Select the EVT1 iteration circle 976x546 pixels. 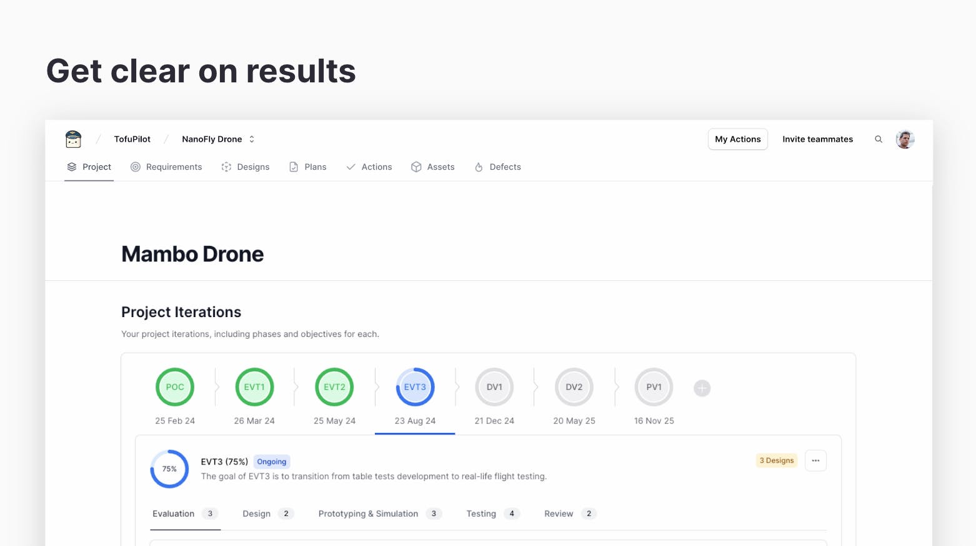254,387
